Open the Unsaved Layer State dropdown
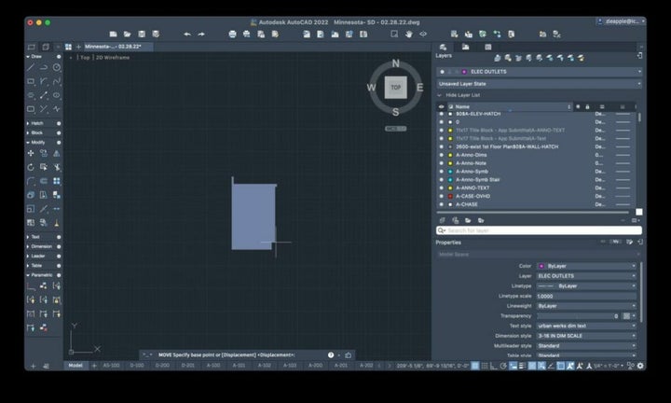This screenshot has height=403, width=671. pos(539,83)
